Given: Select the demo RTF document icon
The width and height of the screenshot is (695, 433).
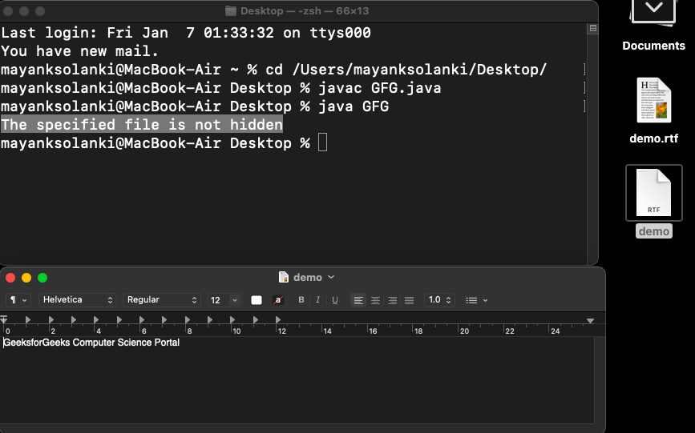Looking at the screenshot, I should [x=653, y=192].
